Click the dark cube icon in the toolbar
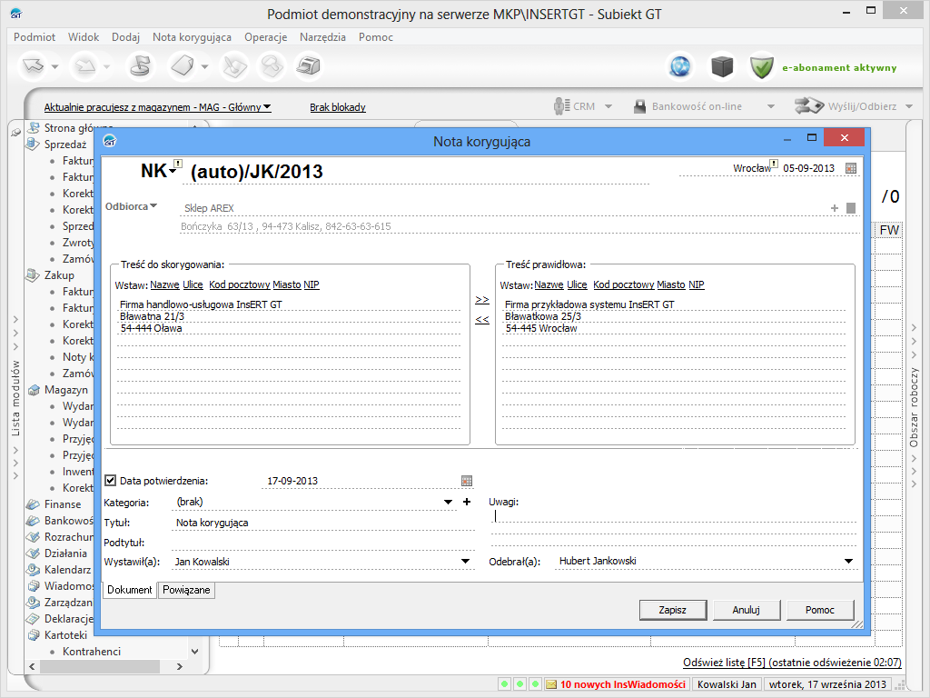930x698 pixels. click(721, 66)
